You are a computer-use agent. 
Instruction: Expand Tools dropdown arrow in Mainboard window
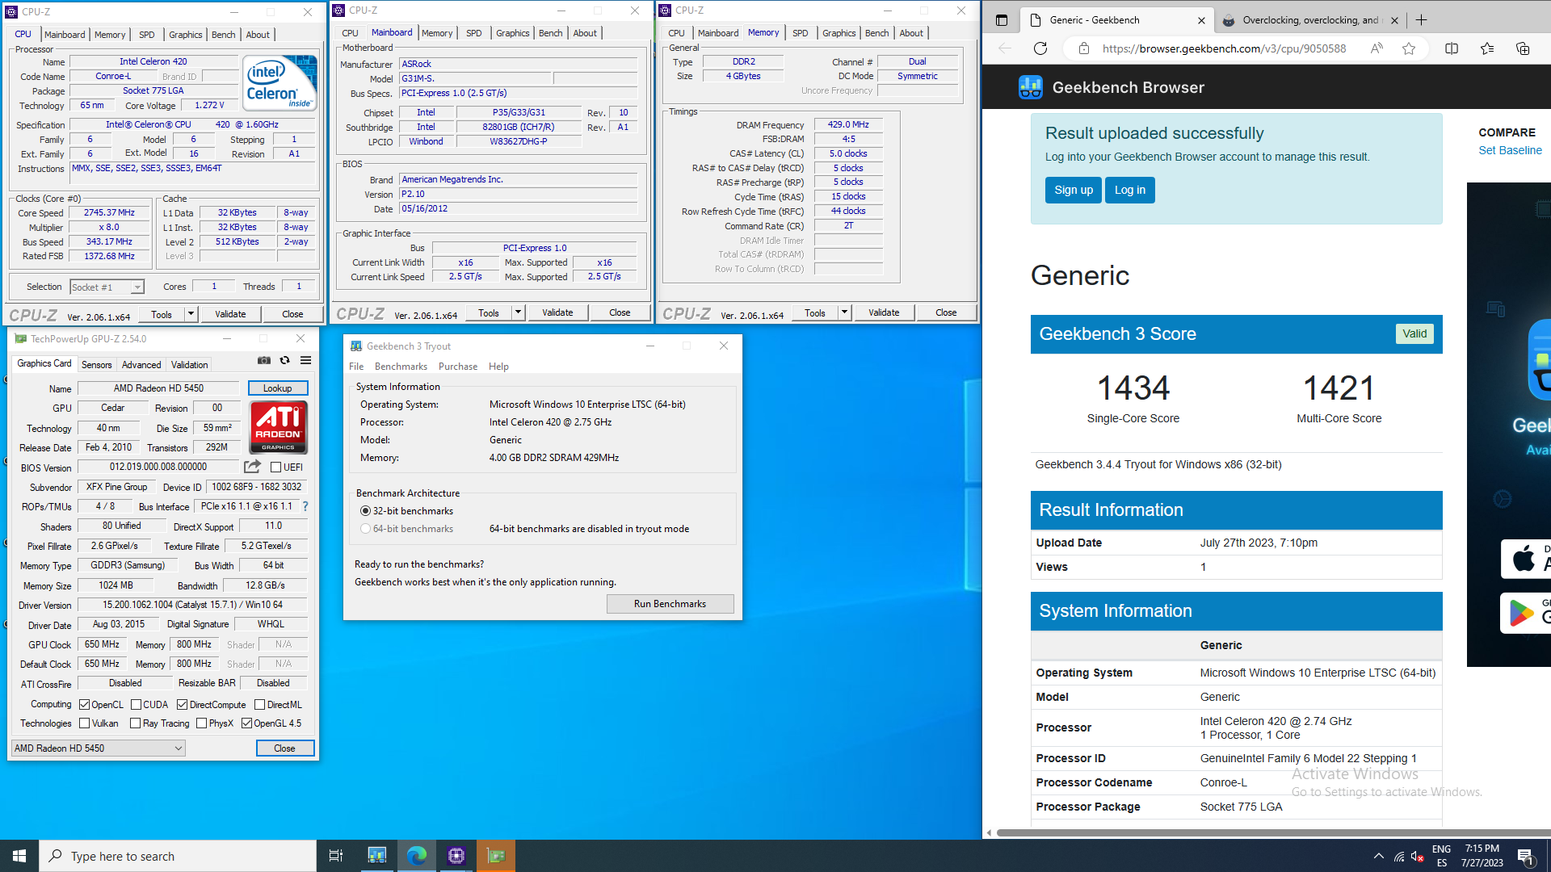click(x=519, y=312)
